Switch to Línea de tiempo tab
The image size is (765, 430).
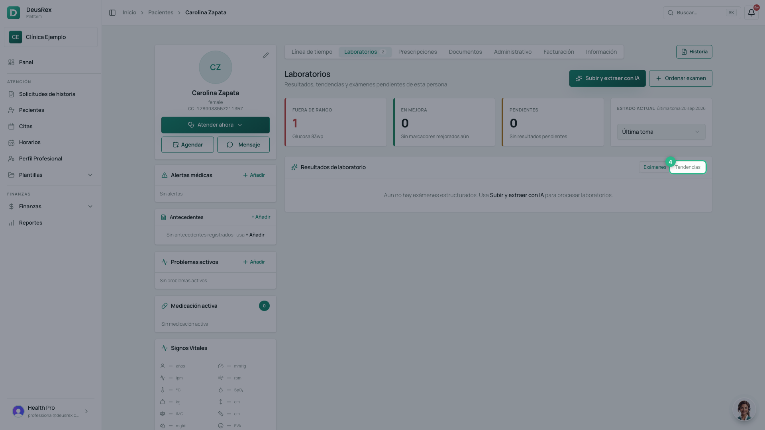coord(312,52)
